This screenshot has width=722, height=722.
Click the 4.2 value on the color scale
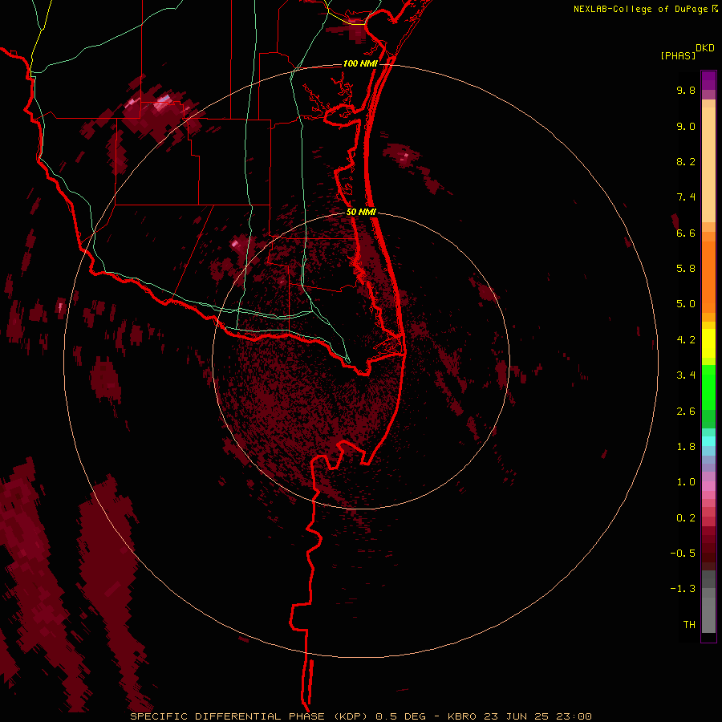[686, 340]
